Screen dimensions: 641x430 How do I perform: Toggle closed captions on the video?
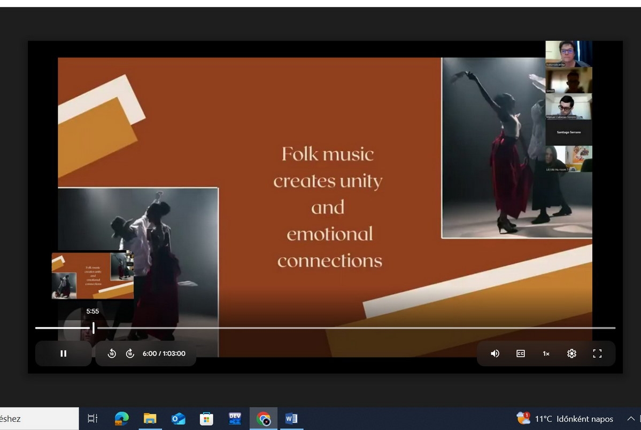coord(520,353)
